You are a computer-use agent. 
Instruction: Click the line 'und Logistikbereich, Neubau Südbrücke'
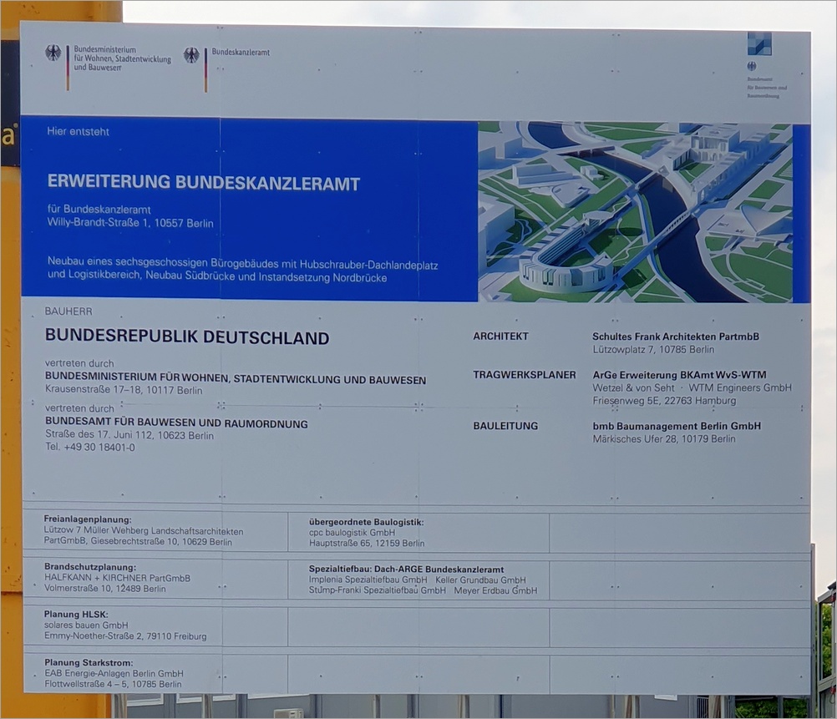point(216,276)
